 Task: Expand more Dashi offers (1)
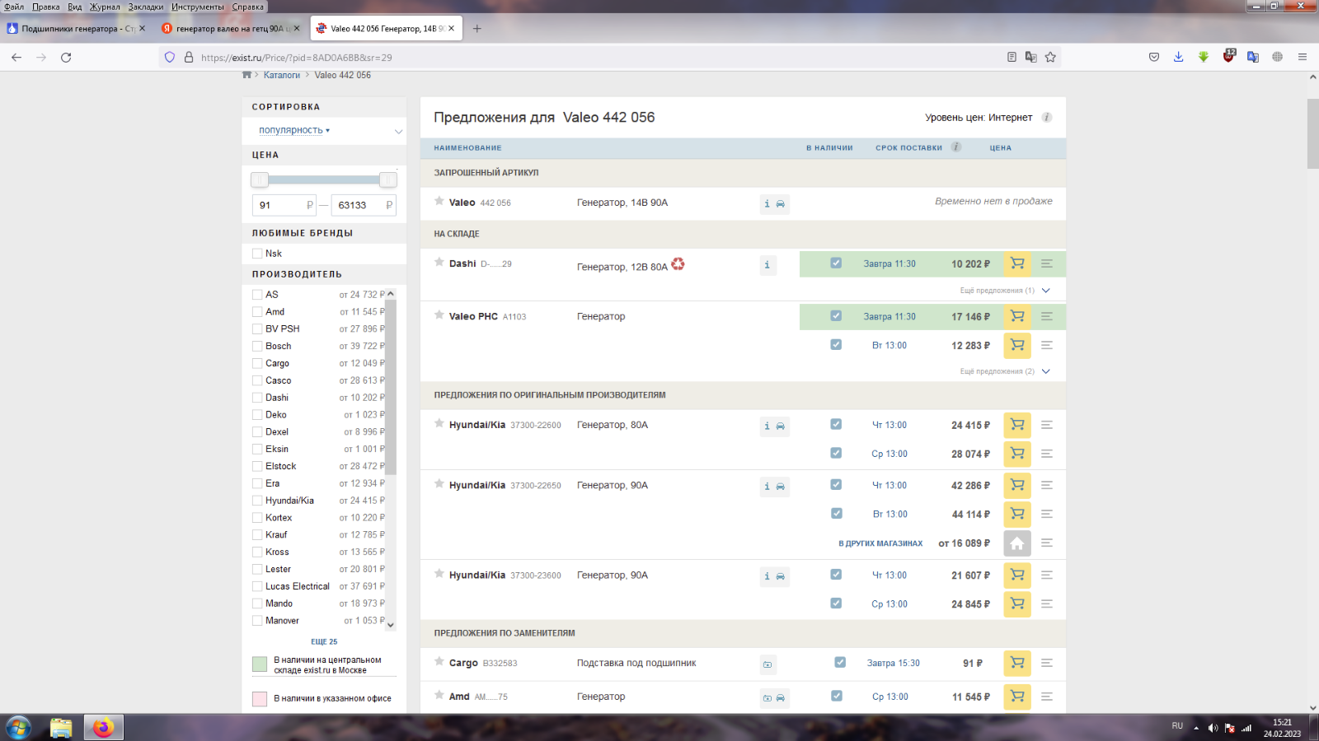click(x=1005, y=291)
